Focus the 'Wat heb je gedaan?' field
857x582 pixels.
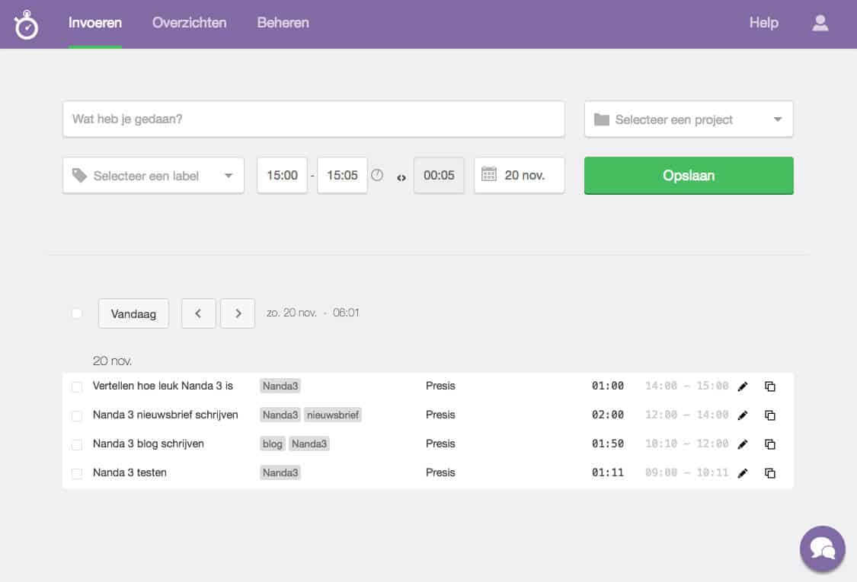coord(313,119)
